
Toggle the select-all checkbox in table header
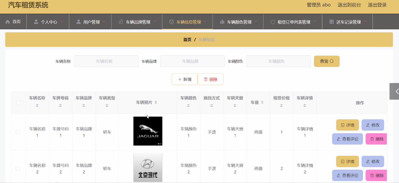coord(18,103)
